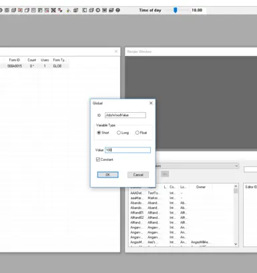The height and width of the screenshot is (273, 257).
Task: Click the ID field containing JobsWoodValue
Action: tap(125, 115)
